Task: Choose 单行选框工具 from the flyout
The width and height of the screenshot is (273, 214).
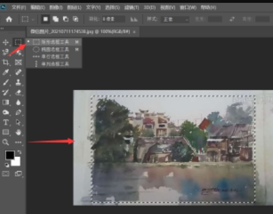Action: tap(54, 57)
